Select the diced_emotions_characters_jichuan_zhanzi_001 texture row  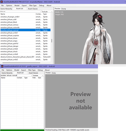tap(25, 57)
